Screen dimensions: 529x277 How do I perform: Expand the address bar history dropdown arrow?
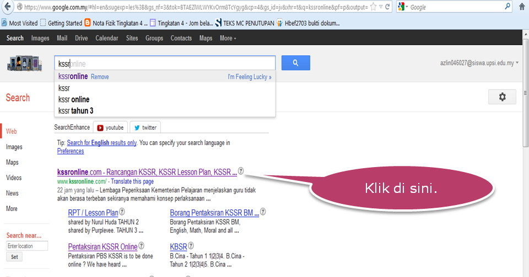(381, 7)
